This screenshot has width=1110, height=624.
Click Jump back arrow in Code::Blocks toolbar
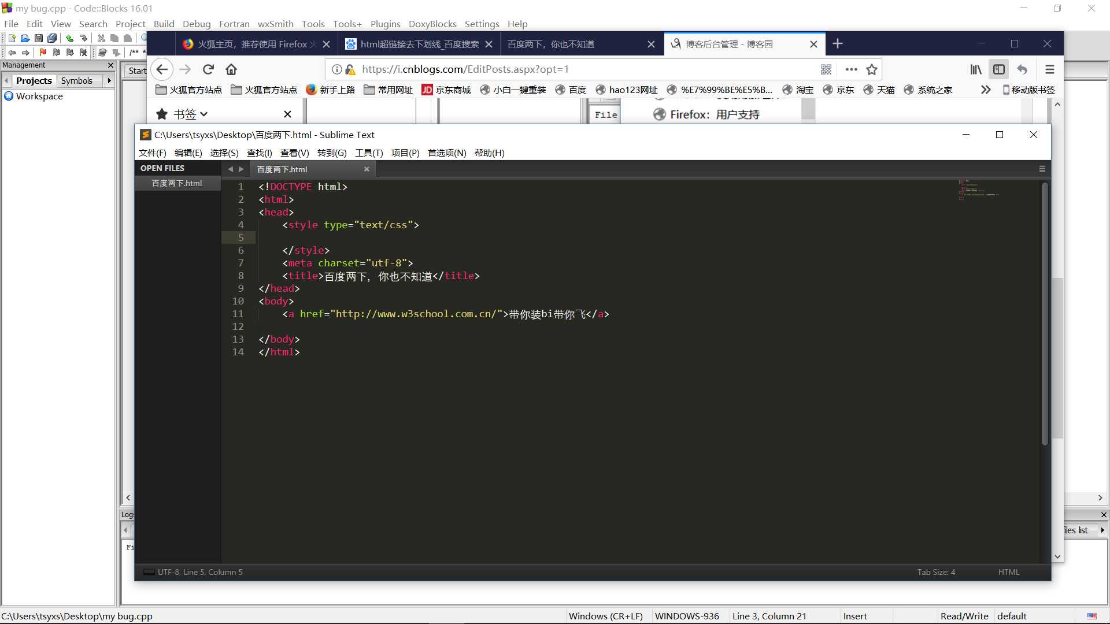click(x=12, y=53)
